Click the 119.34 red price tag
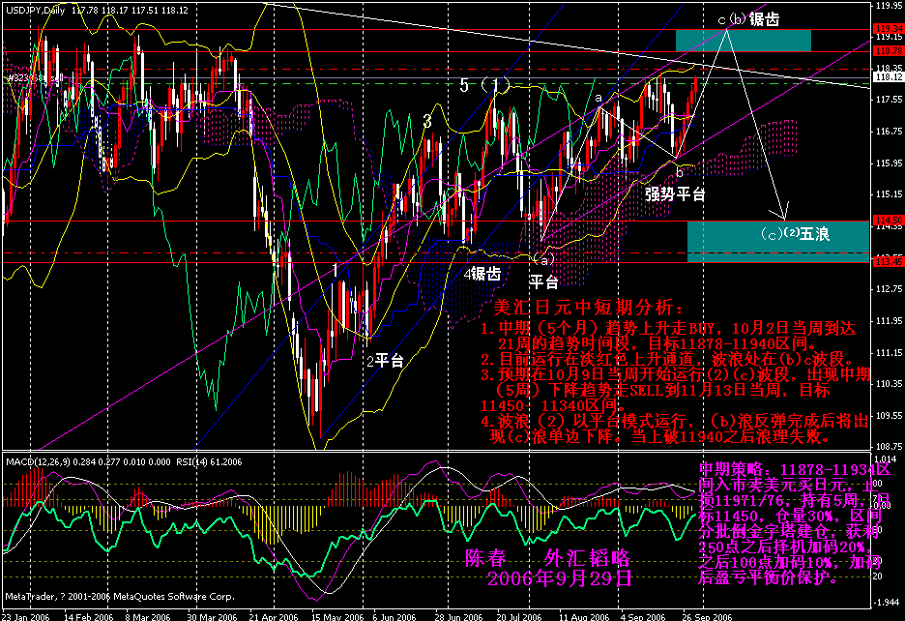905x621 pixels. coord(889,29)
